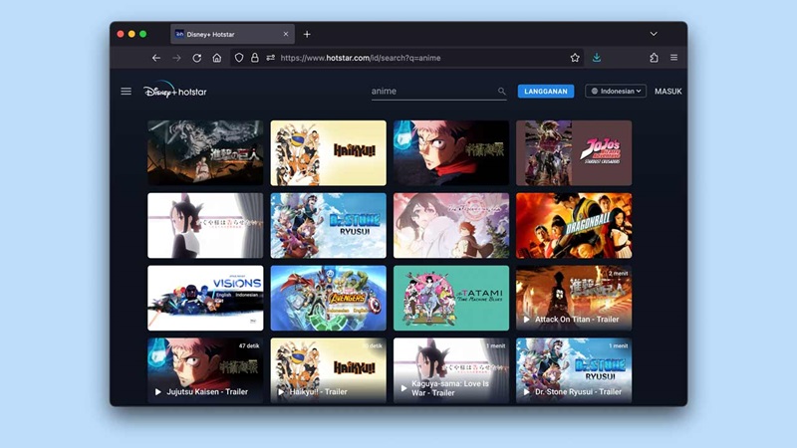Open the Firefox application menu
Viewport: 797px width, 448px height.
coord(673,58)
